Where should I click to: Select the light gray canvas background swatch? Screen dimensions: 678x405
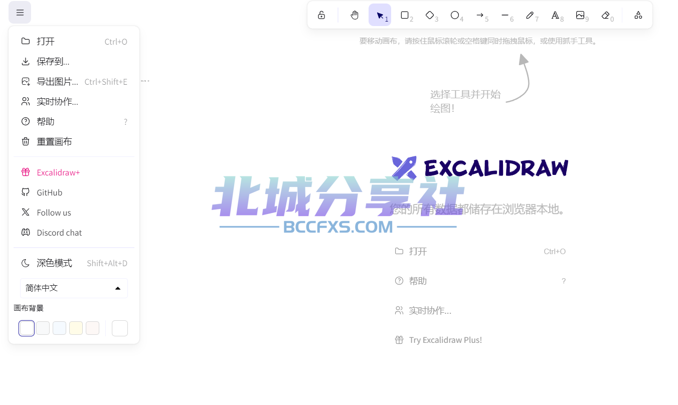click(x=43, y=328)
